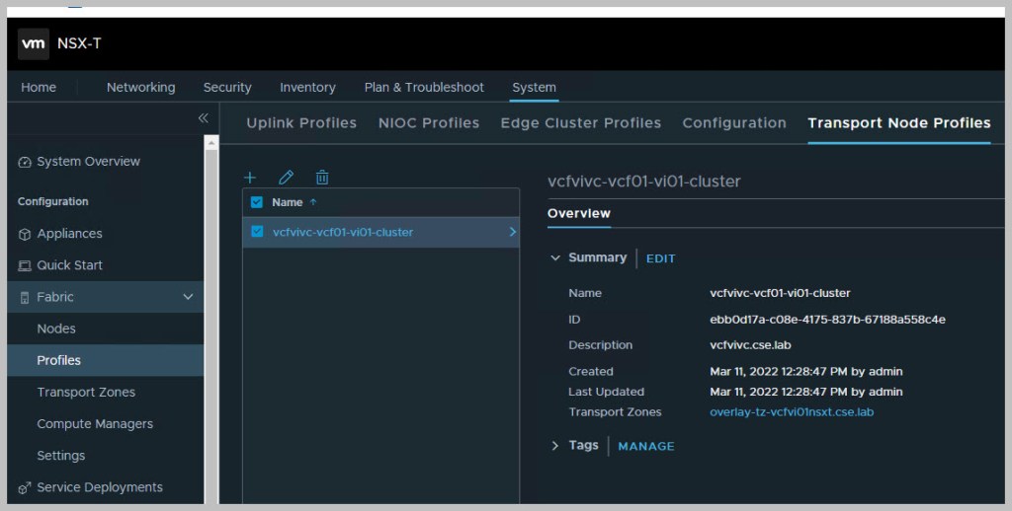
Task: Click the VMware NSX-T logo
Action: point(34,43)
